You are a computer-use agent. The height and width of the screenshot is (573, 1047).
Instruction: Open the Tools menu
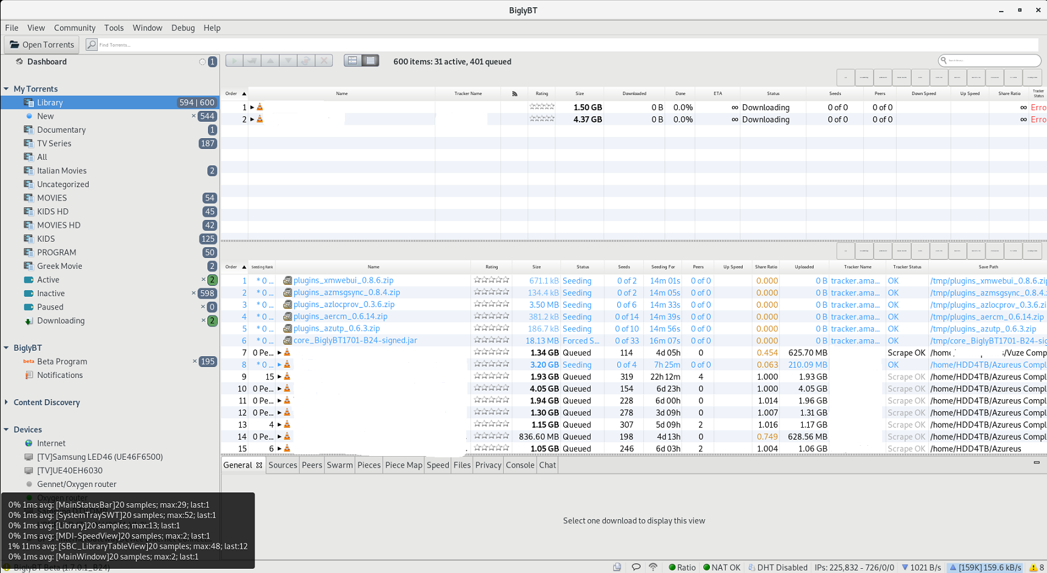point(114,28)
